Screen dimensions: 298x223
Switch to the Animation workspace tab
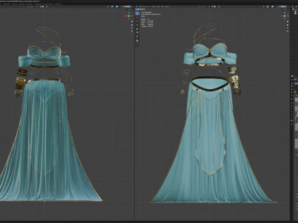point(21,4)
